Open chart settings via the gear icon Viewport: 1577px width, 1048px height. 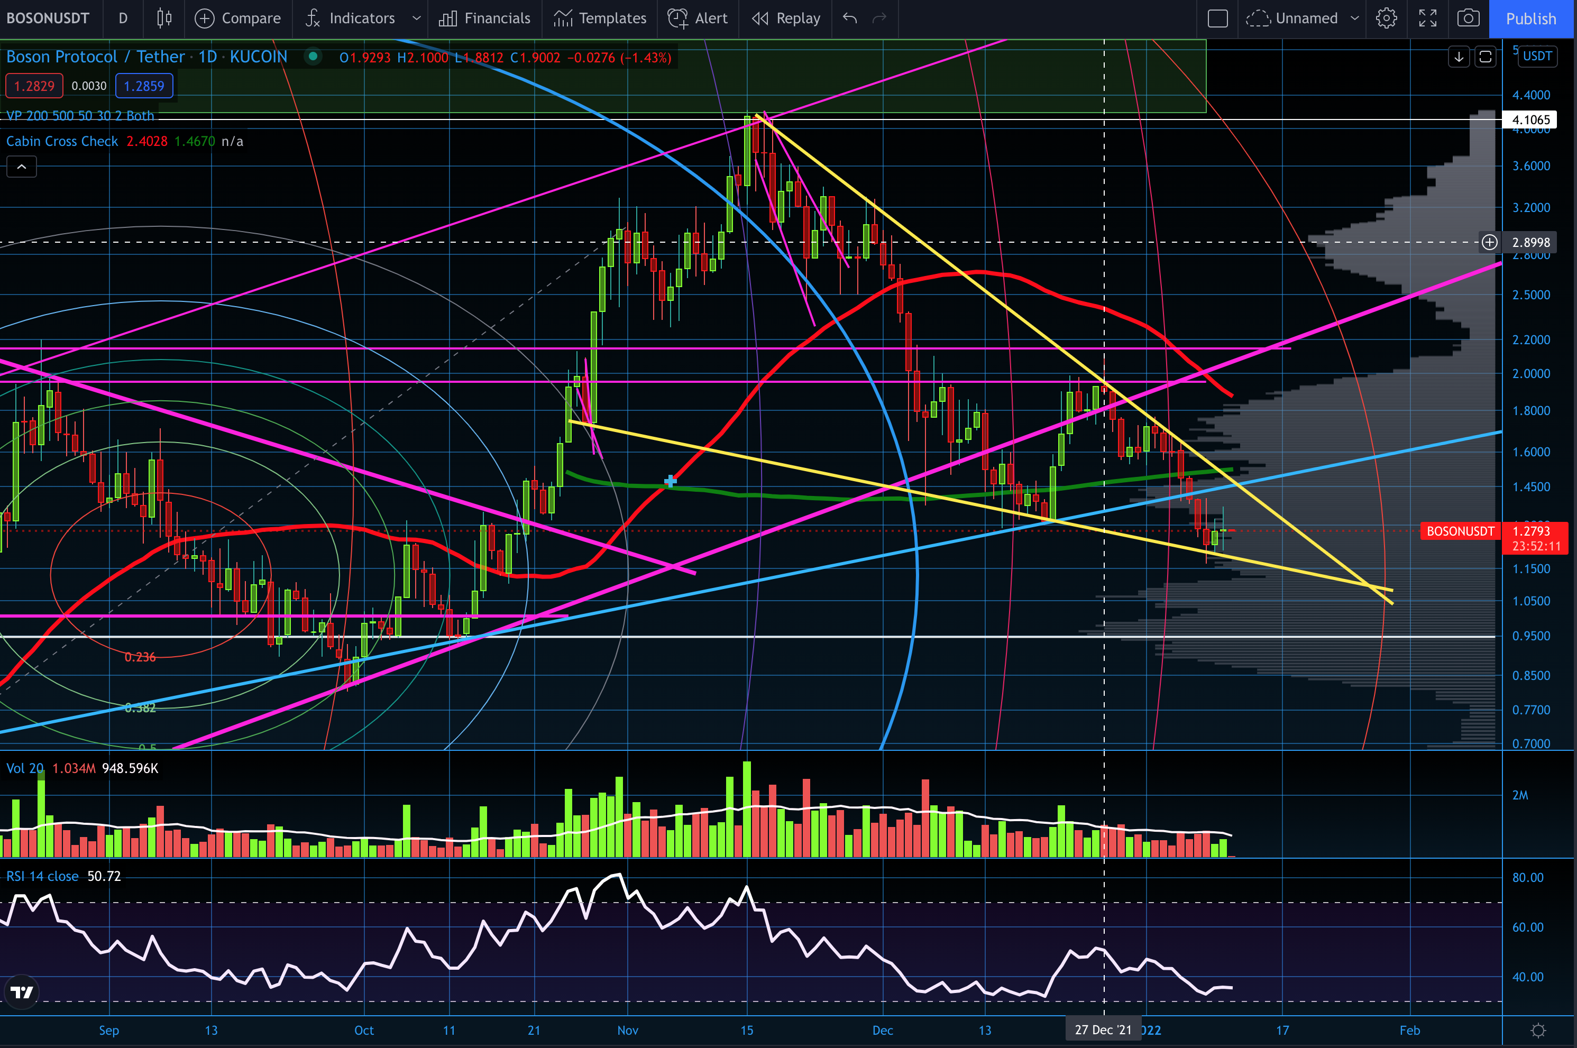click(1387, 18)
